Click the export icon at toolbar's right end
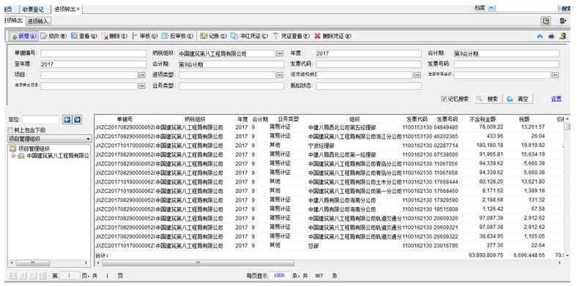The width and height of the screenshot is (577, 286). (562, 36)
